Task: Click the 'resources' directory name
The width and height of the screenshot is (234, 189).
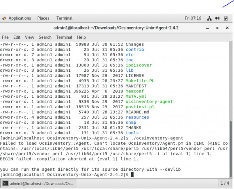Action: pos(137,117)
